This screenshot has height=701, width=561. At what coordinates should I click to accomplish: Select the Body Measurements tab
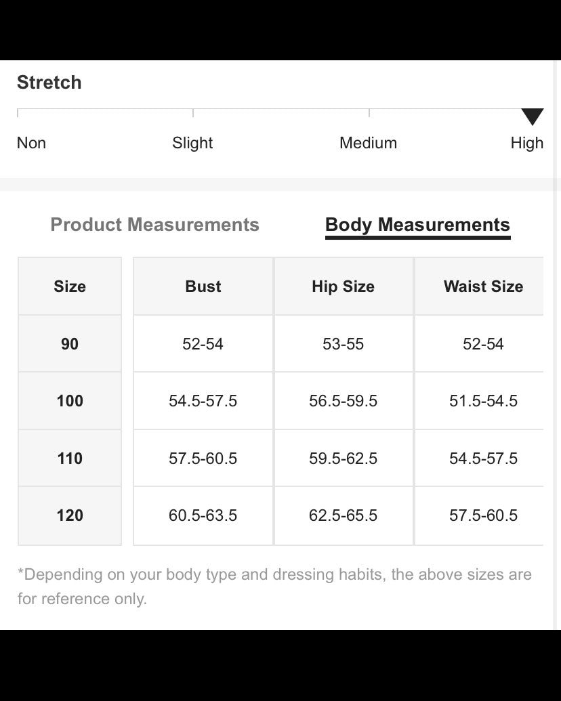coord(417,225)
